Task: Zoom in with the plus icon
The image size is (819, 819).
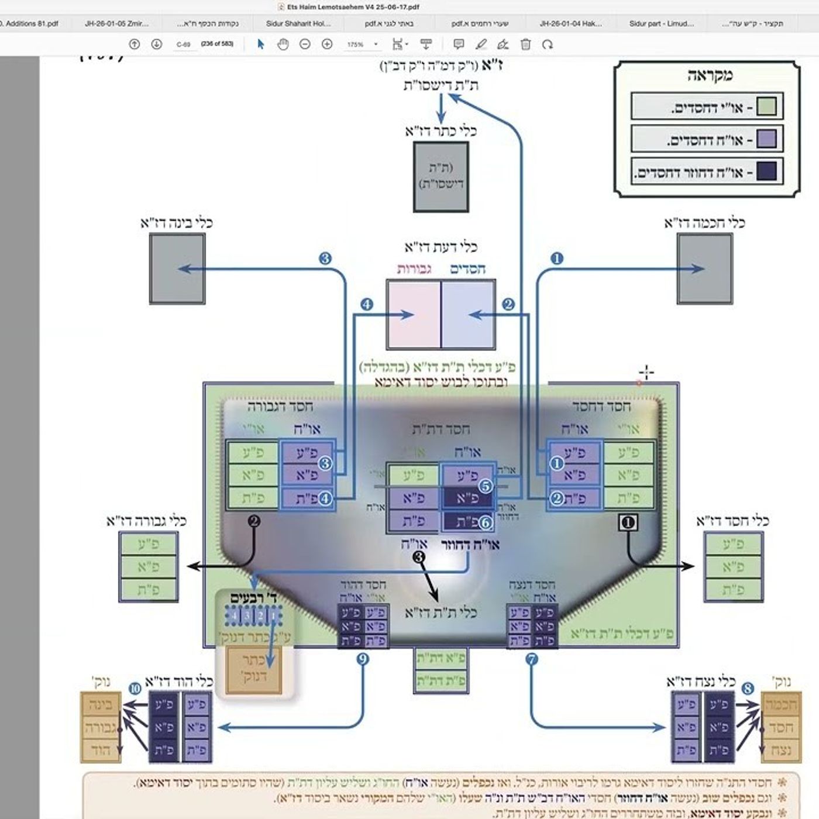Action: coord(327,44)
